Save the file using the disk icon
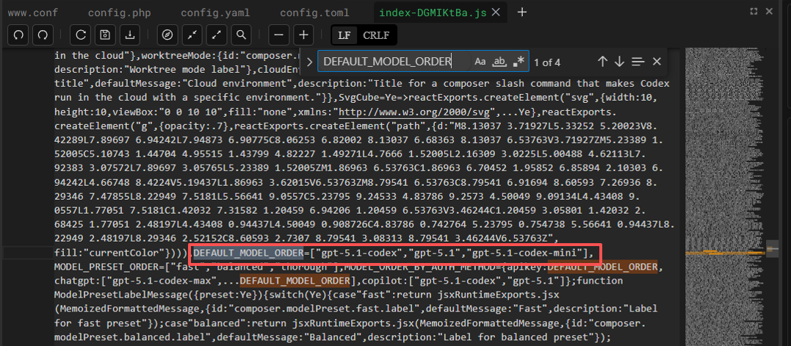The image size is (791, 346). [x=106, y=35]
